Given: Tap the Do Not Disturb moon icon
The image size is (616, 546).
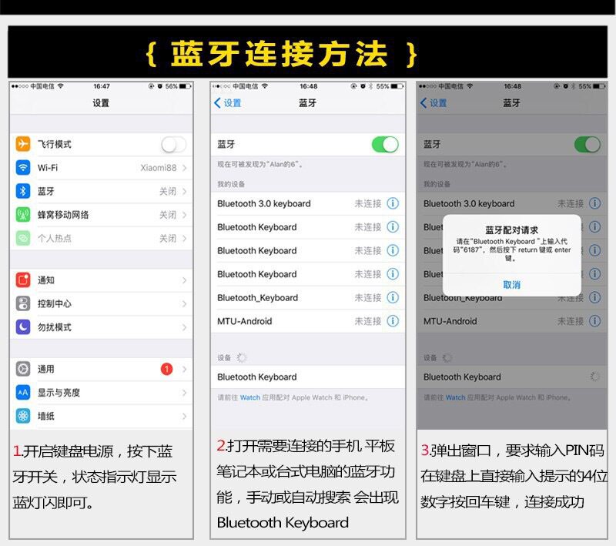Looking at the screenshot, I should [x=23, y=327].
